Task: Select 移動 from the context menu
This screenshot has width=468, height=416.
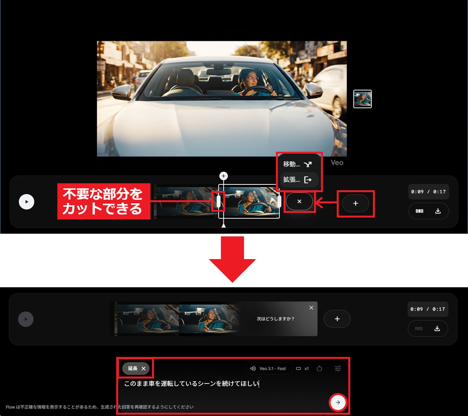Action: pyautogui.click(x=296, y=164)
